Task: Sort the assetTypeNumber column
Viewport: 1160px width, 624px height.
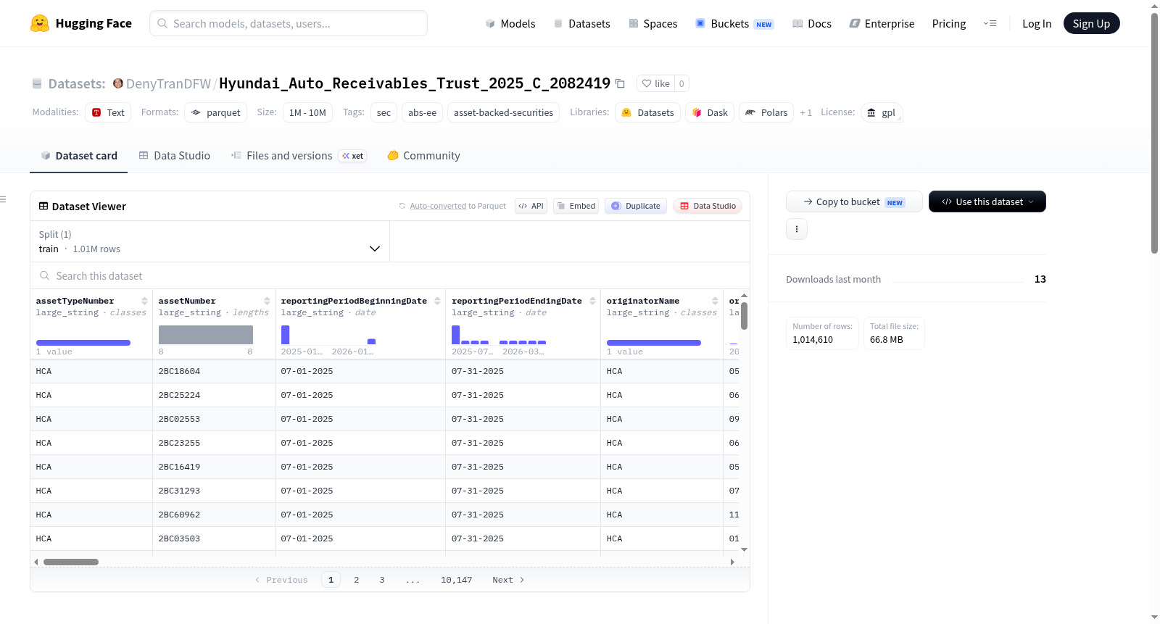Action: 144,301
